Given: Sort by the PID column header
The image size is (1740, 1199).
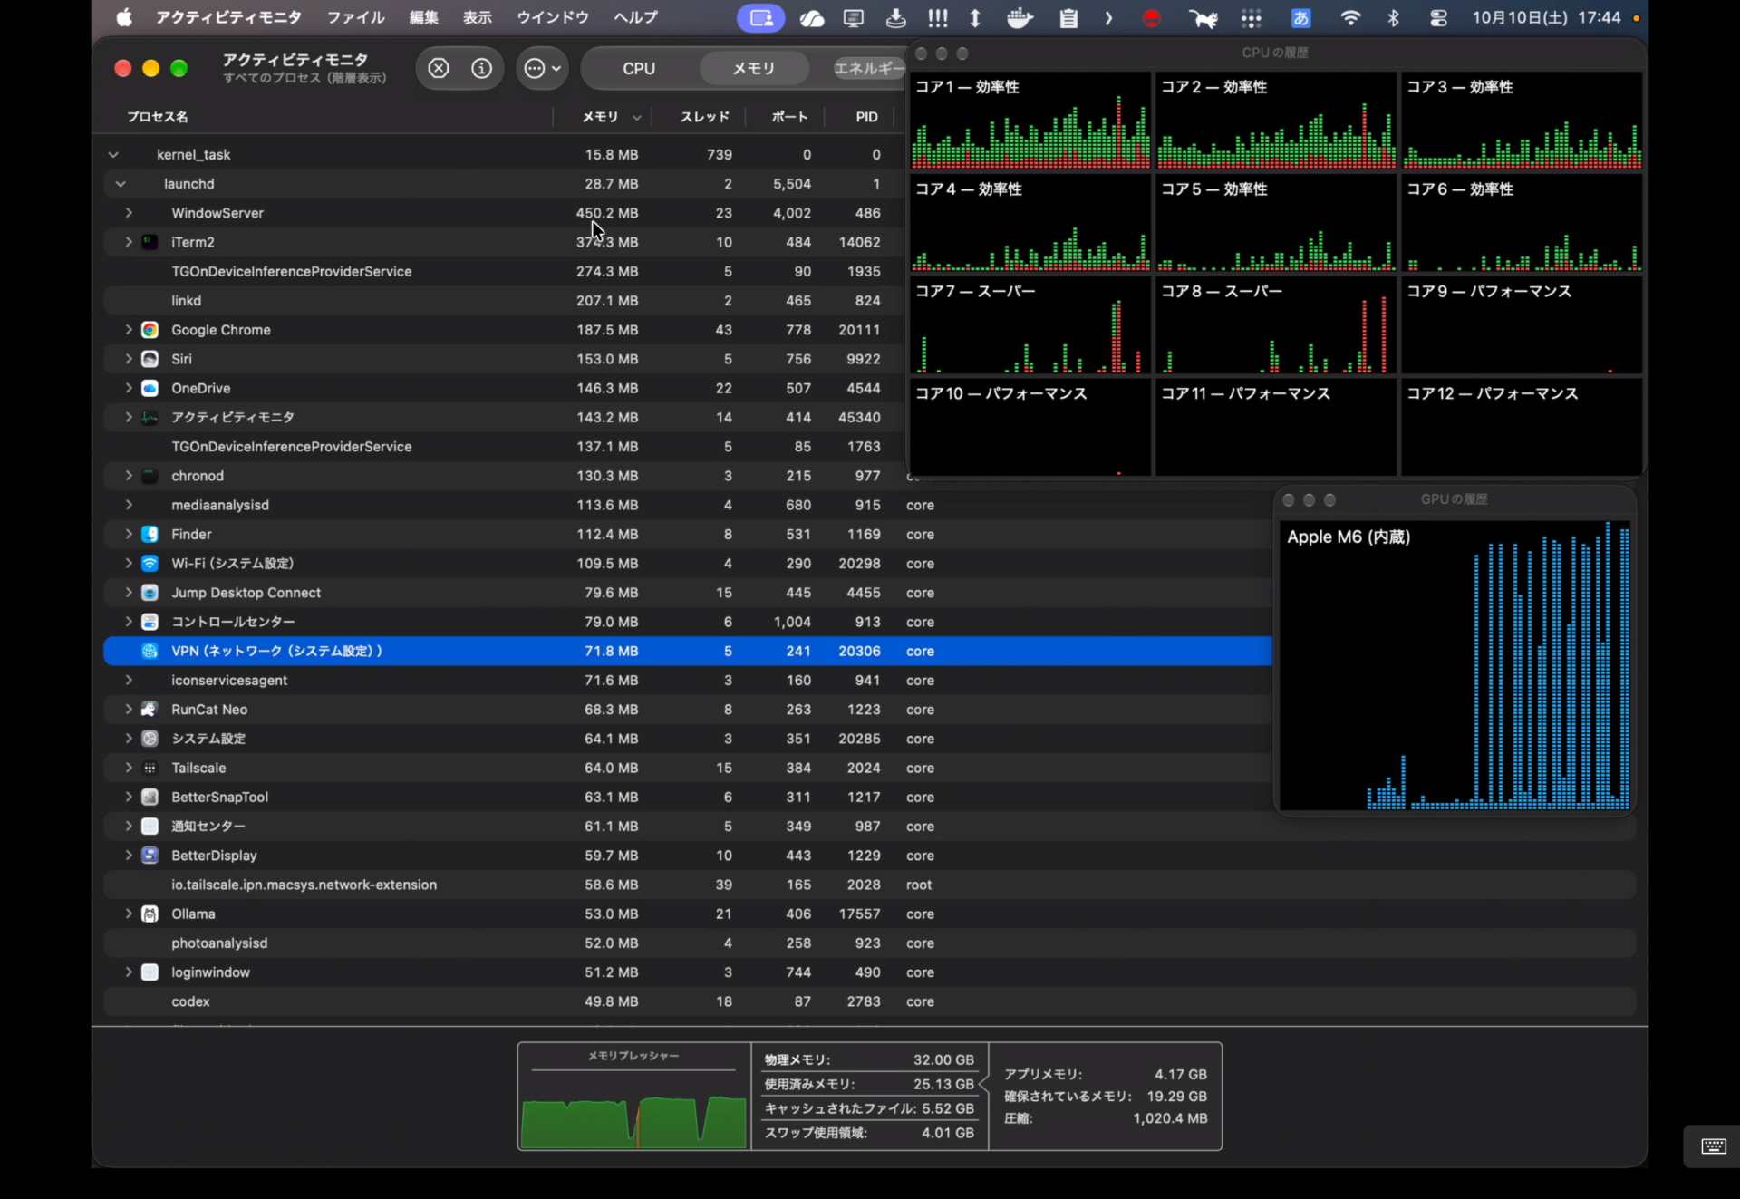Looking at the screenshot, I should point(866,117).
